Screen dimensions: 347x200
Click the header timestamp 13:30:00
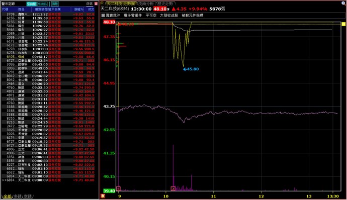[141, 9]
